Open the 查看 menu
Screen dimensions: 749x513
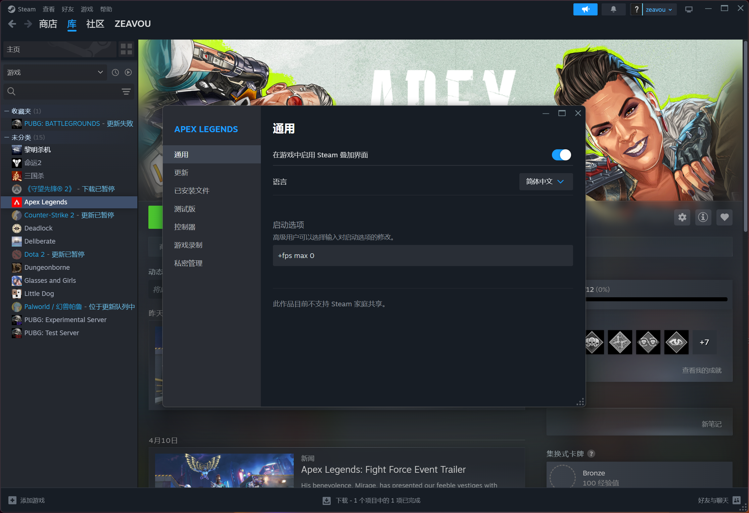pos(49,9)
